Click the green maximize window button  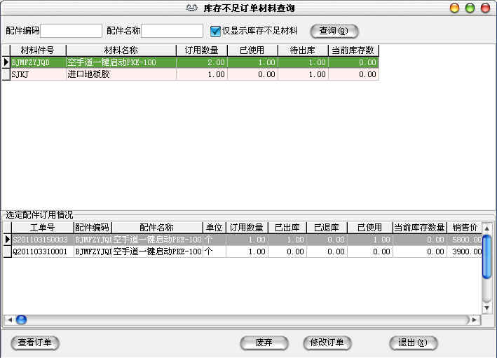470,8
